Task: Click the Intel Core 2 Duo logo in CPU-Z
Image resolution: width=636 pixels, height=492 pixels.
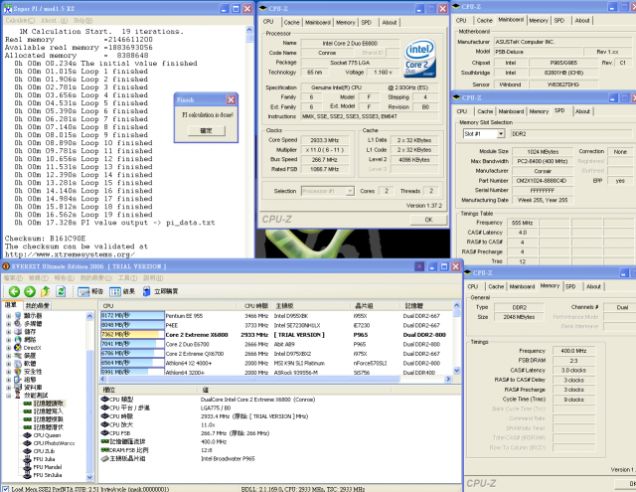Action: coord(420,58)
